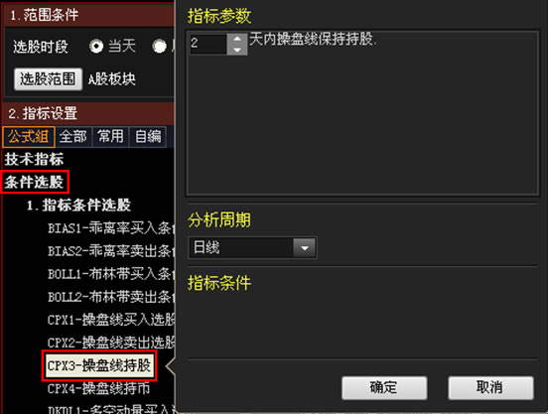This screenshot has height=414, width=548.
Task: Click the 选股范围 button
Action: [x=49, y=79]
